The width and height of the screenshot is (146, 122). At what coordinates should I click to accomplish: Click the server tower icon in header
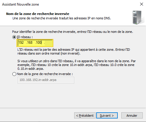click(x=138, y=17)
